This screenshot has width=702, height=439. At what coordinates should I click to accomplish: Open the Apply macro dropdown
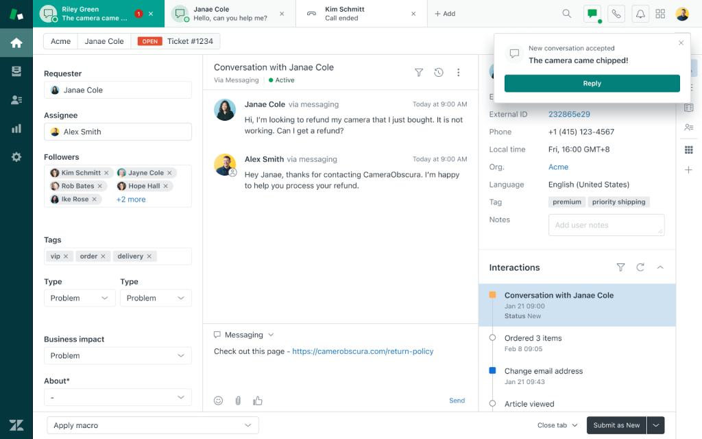click(x=152, y=425)
